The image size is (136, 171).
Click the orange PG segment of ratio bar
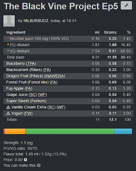click(15, 131)
